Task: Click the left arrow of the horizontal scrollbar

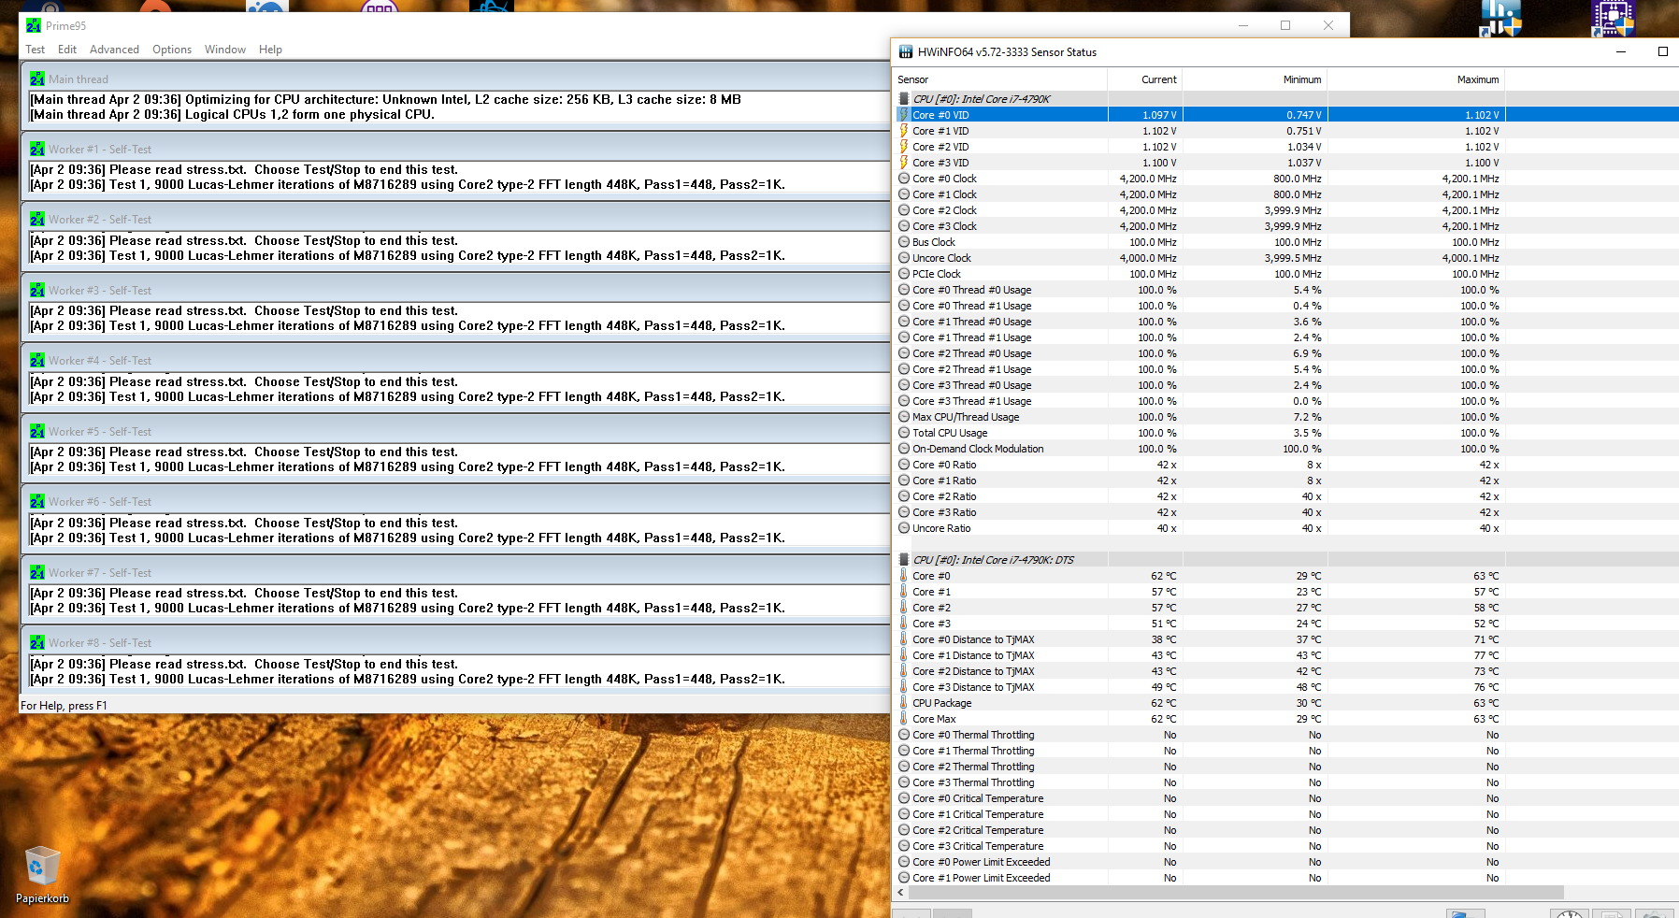Action: click(900, 893)
